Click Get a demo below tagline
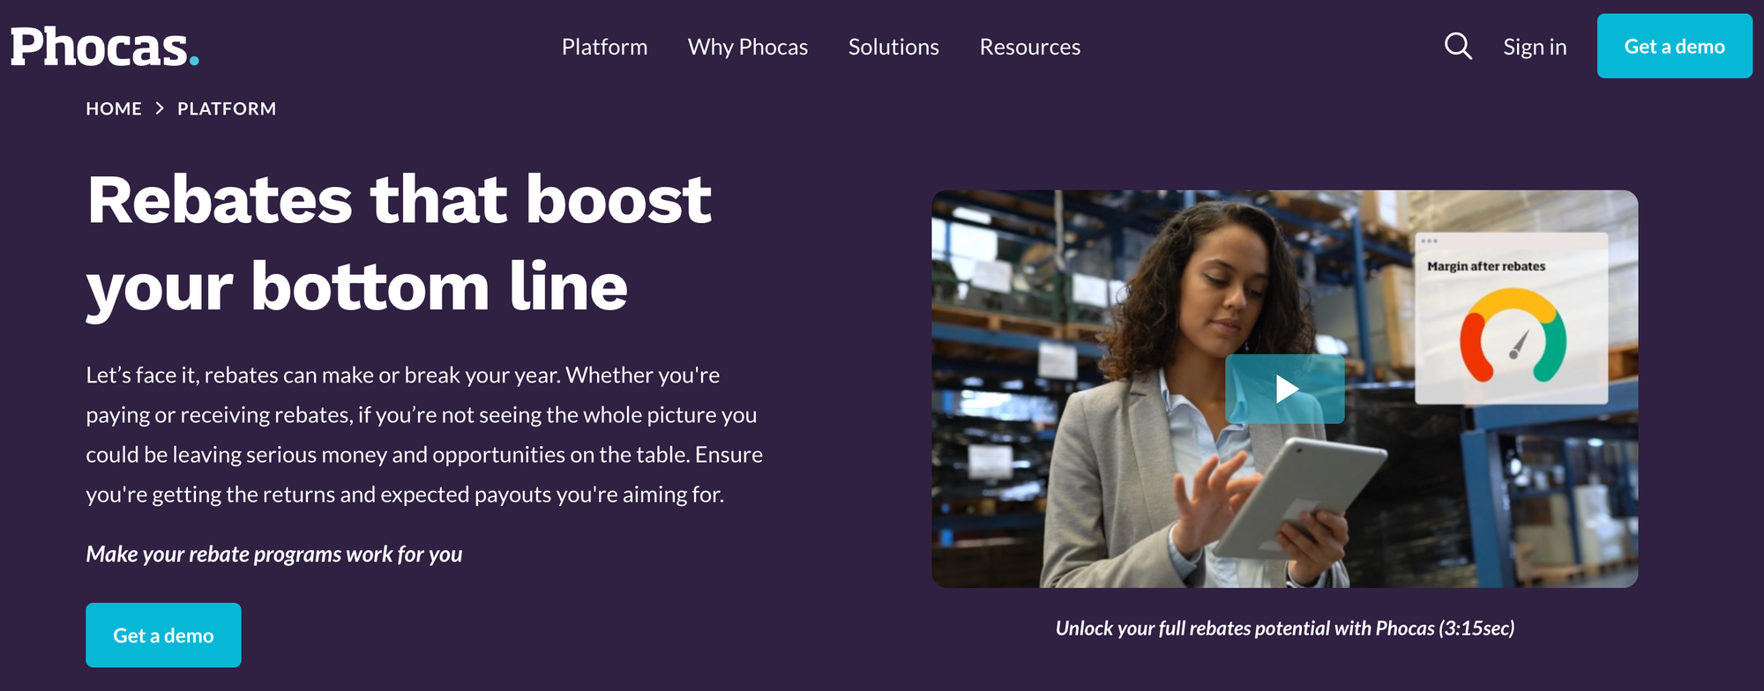 163,635
